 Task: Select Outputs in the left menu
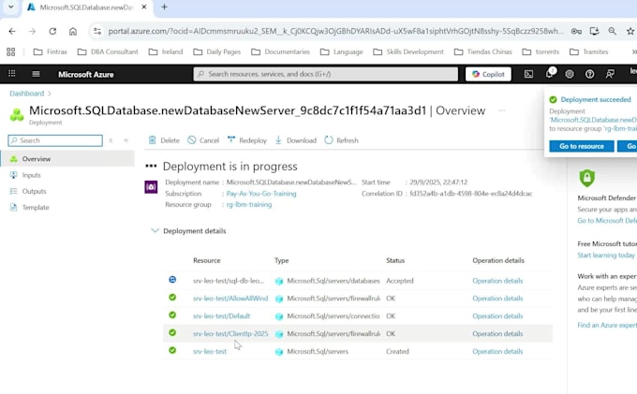point(67,191)
